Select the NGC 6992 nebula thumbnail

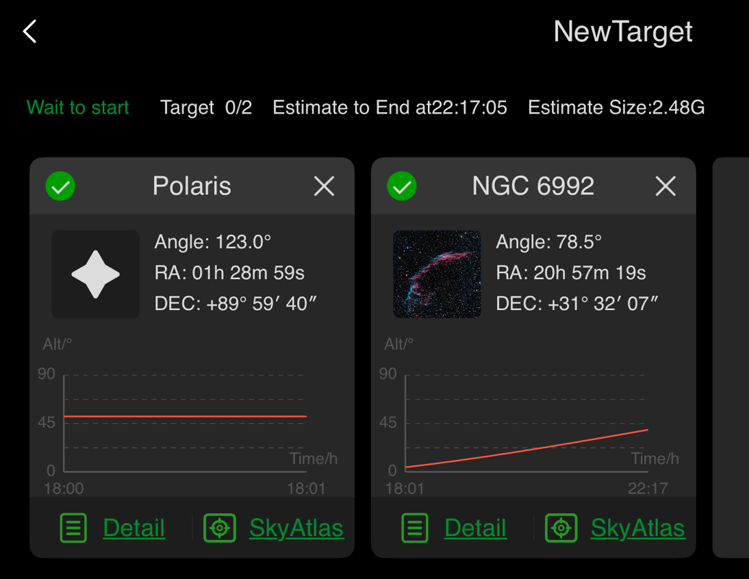[437, 274]
